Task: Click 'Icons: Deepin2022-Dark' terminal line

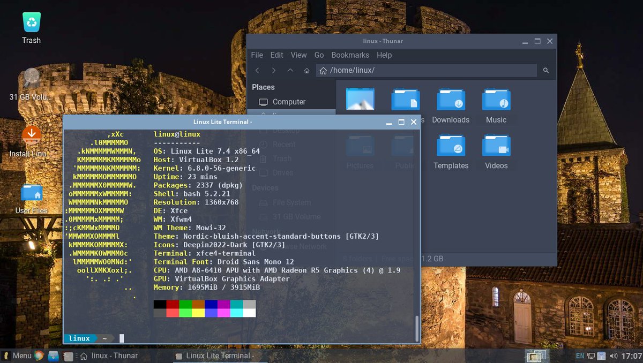Action: click(219, 245)
